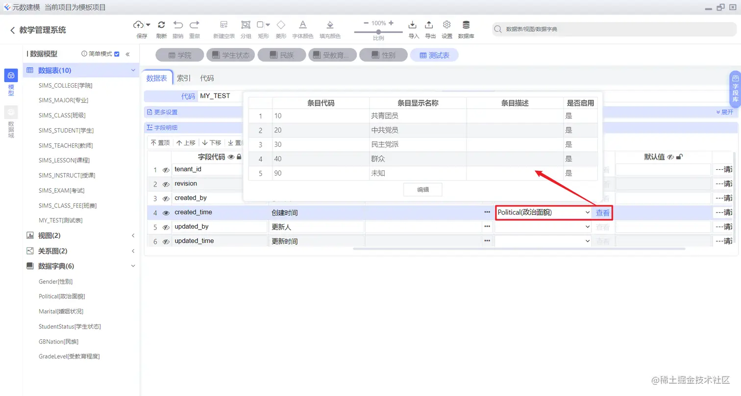
Task: Click the 导入 (import) icon
Action: [412, 24]
